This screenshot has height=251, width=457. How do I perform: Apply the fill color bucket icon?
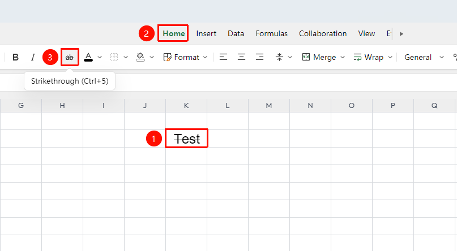tap(140, 57)
